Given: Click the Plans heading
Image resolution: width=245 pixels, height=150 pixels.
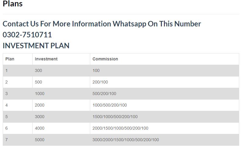Looking at the screenshot, I should point(12,4).
